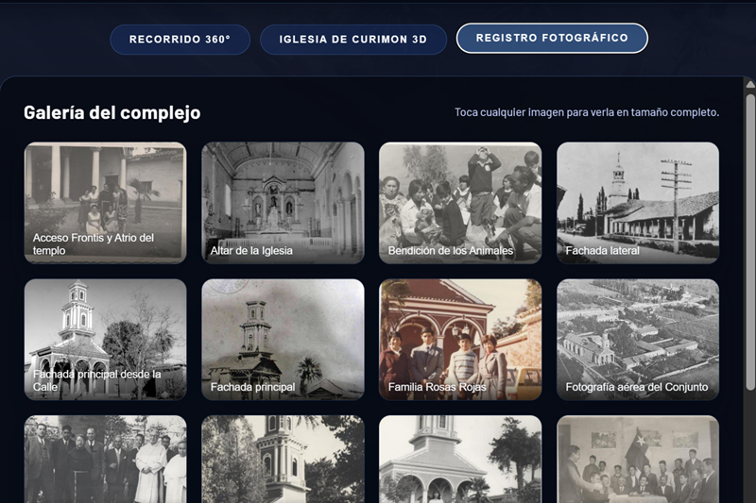
Task: Enlarge the Fachada lateral photograph
Action: [x=638, y=202]
